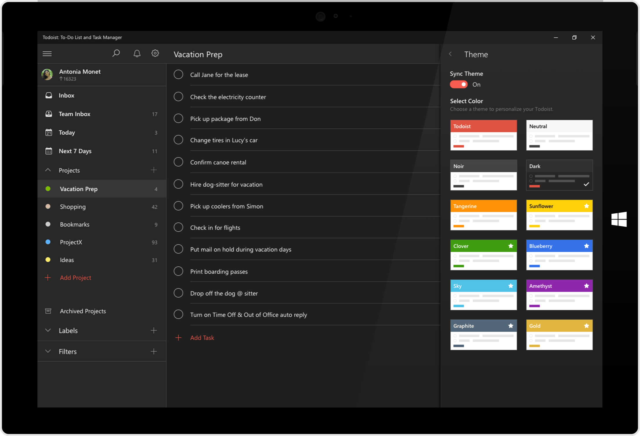
Task: Click the green Vacation Prep project dot
Action: tap(48, 189)
